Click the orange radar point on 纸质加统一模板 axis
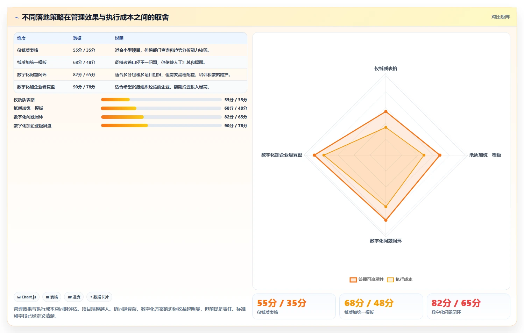524x333 pixels. (x=440, y=155)
